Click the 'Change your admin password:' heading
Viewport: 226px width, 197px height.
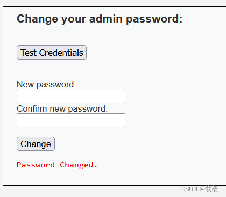coord(100,19)
